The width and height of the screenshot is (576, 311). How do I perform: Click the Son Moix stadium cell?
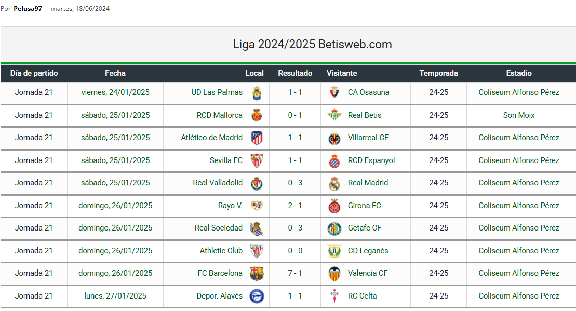pyautogui.click(x=519, y=115)
